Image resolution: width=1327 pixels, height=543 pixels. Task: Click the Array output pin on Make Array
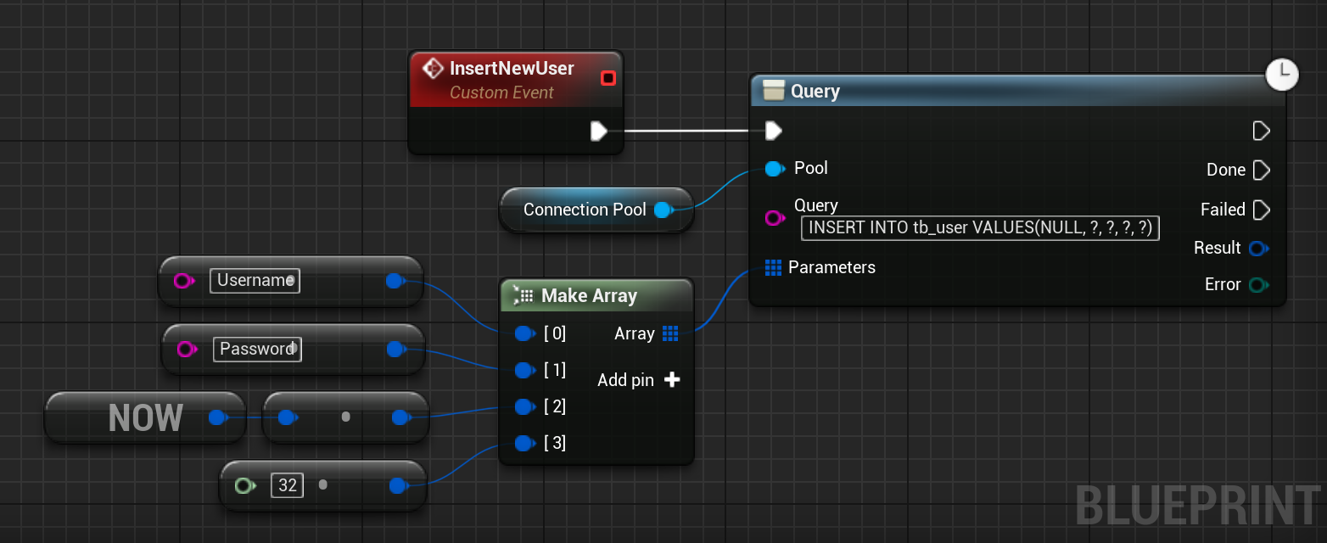pyautogui.click(x=670, y=333)
